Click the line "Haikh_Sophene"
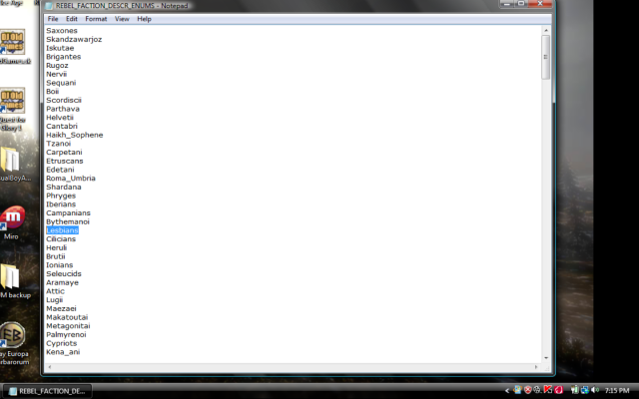The width and height of the screenshot is (639, 399). click(x=75, y=135)
